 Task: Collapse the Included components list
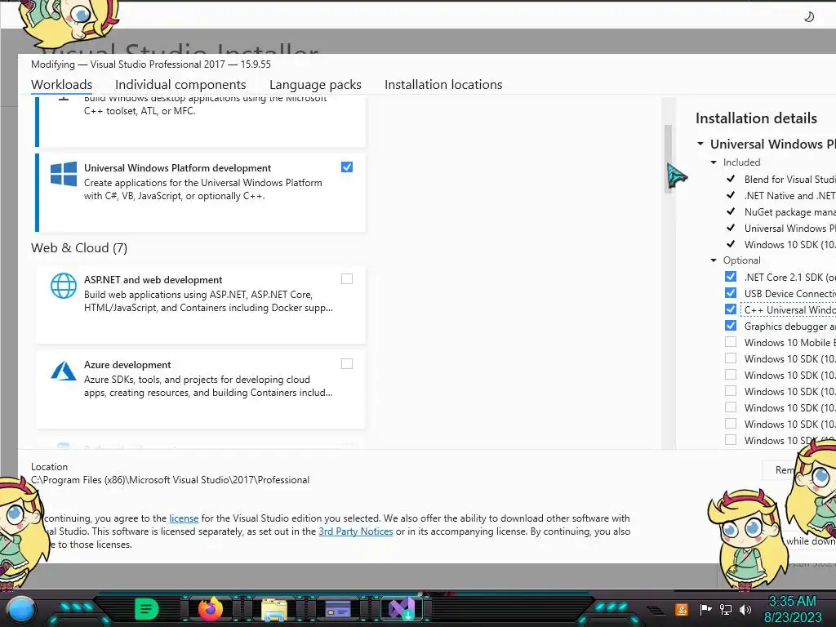point(714,162)
